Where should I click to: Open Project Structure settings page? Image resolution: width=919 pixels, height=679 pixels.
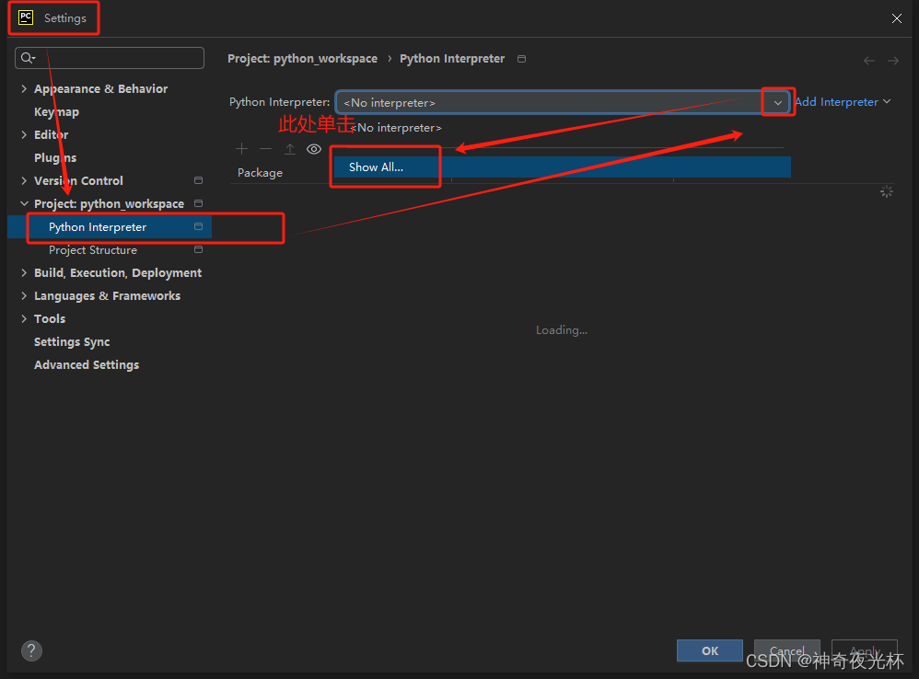pyautogui.click(x=93, y=250)
